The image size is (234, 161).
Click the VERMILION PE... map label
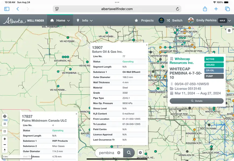point(187,155)
